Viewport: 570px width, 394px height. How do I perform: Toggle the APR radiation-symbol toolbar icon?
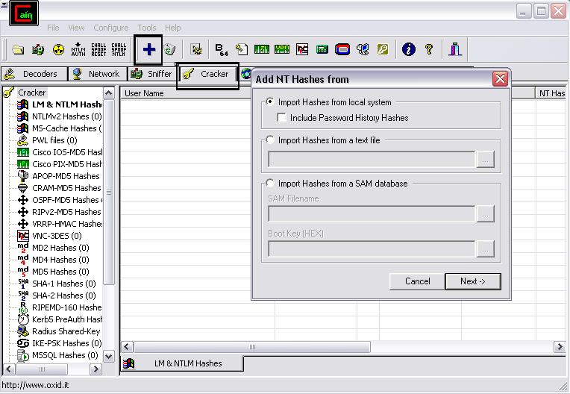(x=58, y=49)
